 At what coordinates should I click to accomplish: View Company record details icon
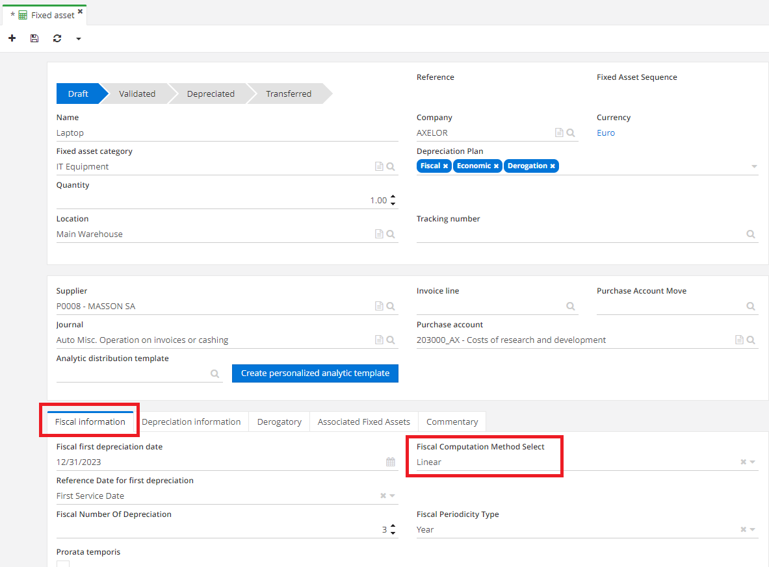pos(559,132)
